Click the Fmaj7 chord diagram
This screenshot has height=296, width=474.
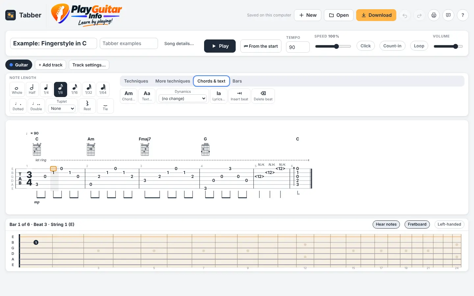pos(145,149)
